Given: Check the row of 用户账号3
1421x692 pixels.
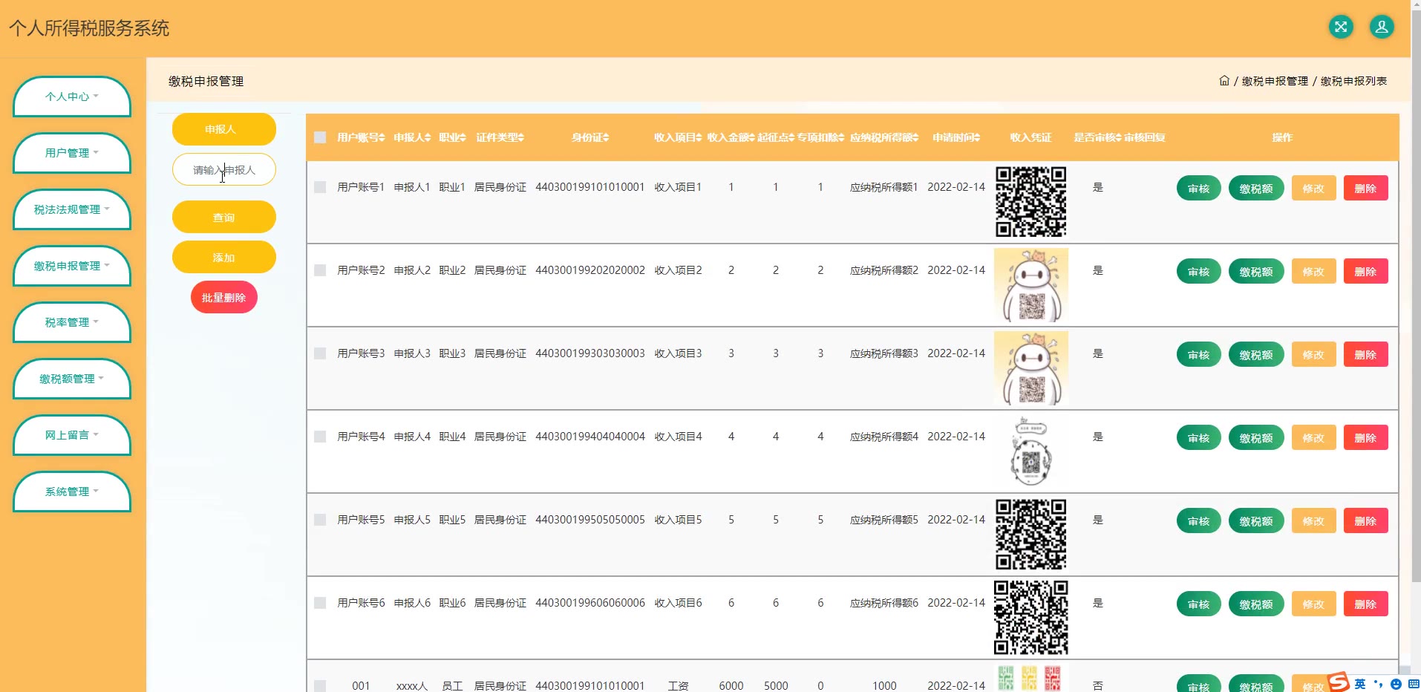Looking at the screenshot, I should click(320, 353).
